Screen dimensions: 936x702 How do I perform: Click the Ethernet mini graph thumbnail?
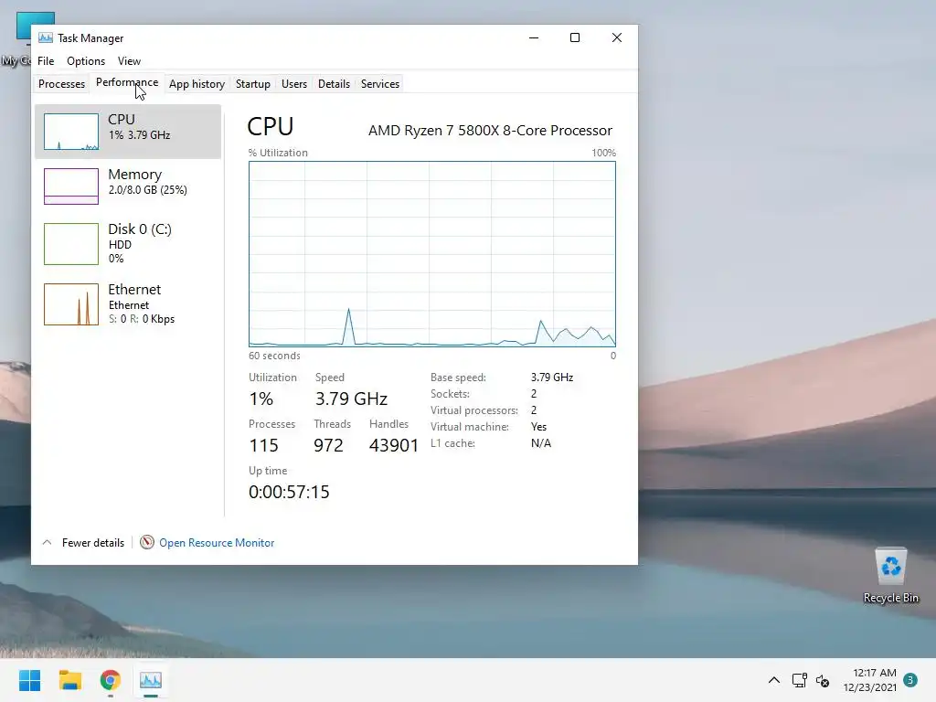[x=71, y=304]
